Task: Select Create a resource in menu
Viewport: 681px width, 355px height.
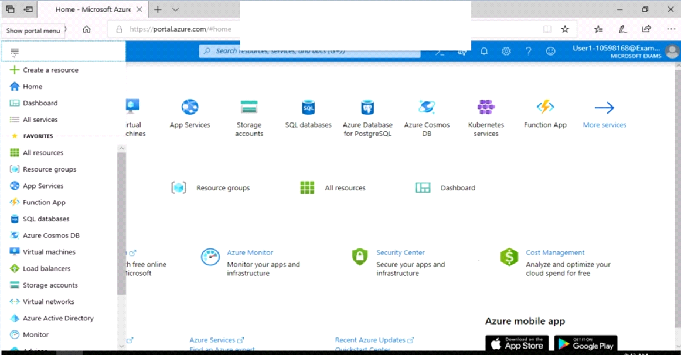Action: (x=50, y=70)
